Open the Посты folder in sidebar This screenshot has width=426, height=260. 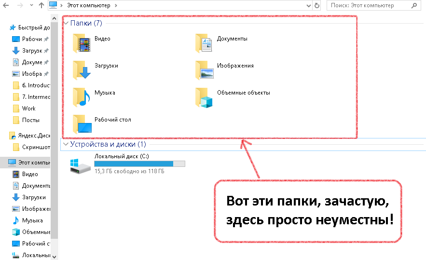tap(27, 120)
